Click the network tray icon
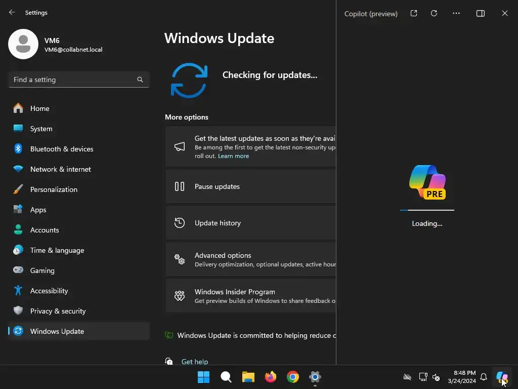The width and height of the screenshot is (518, 389). tap(423, 377)
